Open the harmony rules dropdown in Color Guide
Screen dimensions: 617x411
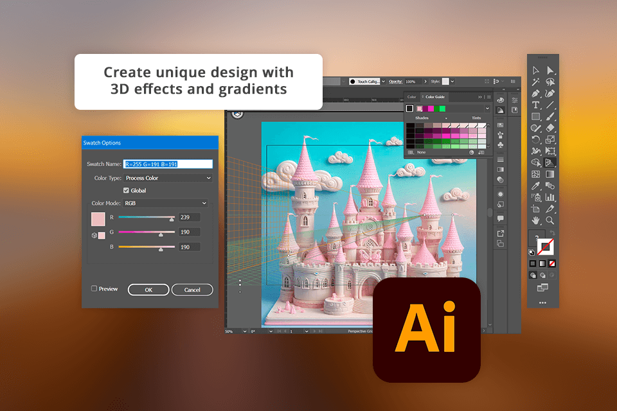click(487, 109)
